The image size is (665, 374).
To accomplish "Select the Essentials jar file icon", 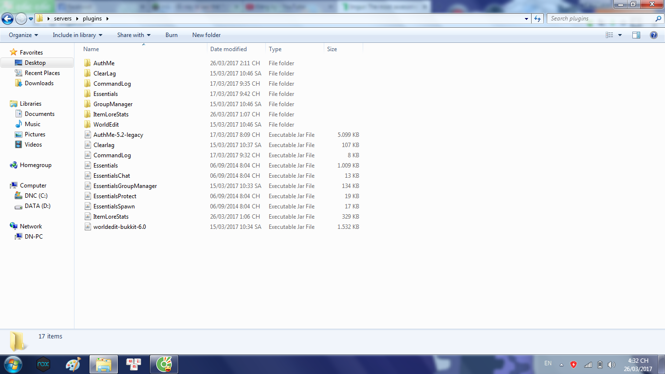I will point(88,166).
